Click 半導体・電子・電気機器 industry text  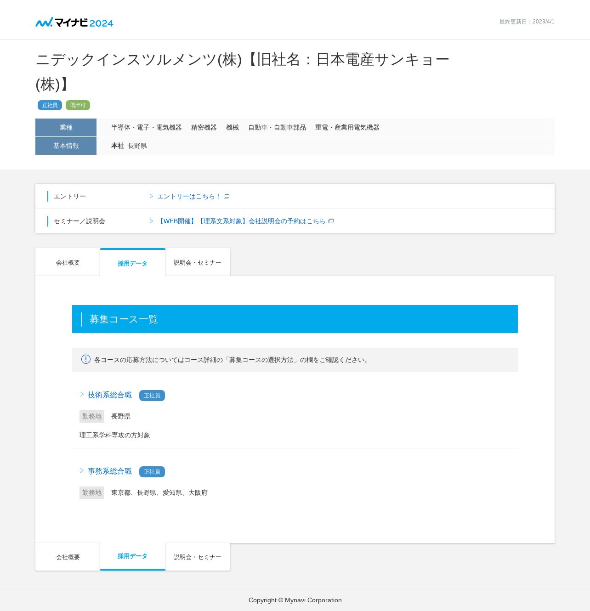point(147,127)
